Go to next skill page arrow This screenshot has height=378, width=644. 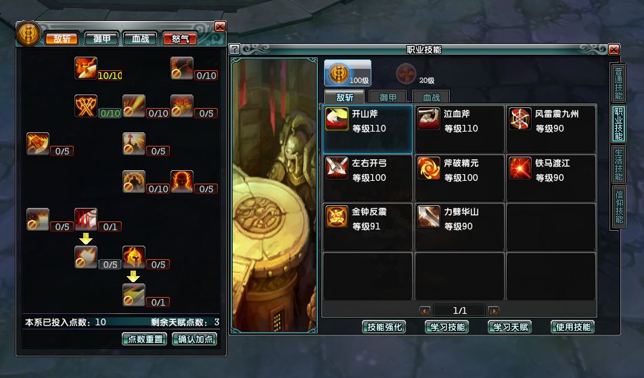tap(494, 310)
